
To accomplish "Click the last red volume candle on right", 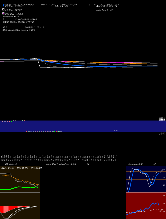I will [x=117, y=131].
